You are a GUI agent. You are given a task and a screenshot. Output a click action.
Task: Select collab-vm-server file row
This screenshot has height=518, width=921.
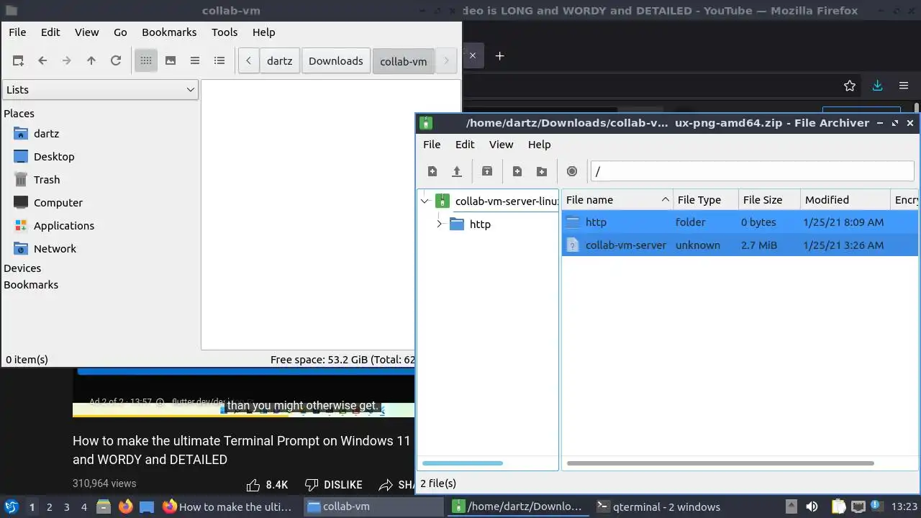740,245
